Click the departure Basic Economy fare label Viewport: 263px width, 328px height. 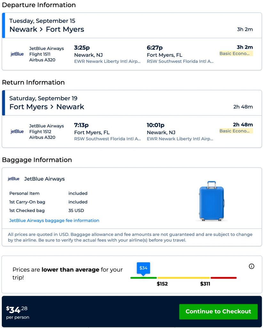(236, 53)
